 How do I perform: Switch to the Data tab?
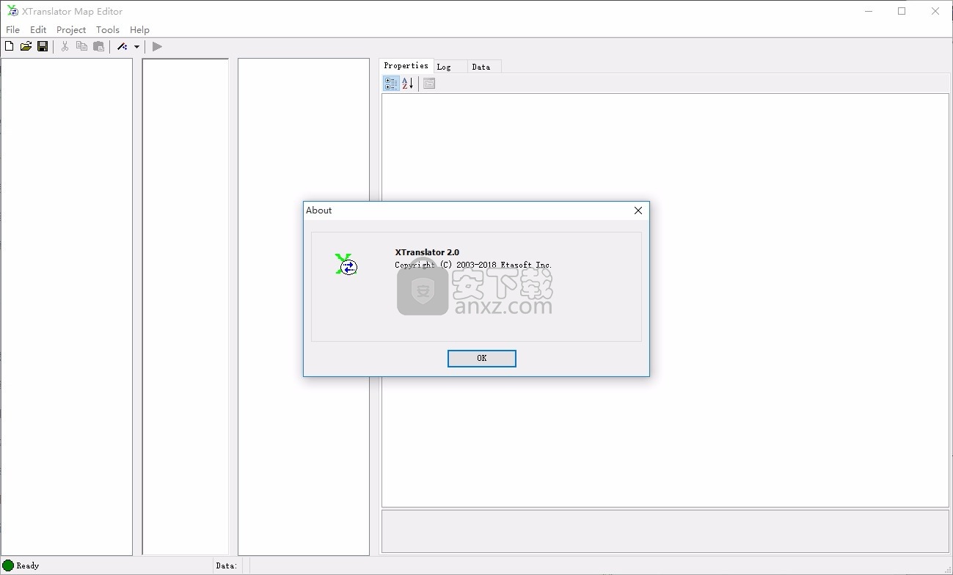point(484,67)
